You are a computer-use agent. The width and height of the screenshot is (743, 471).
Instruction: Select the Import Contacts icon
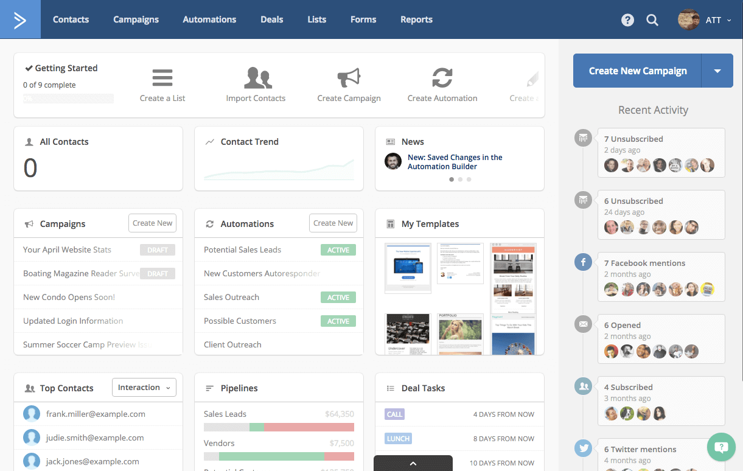point(256,78)
